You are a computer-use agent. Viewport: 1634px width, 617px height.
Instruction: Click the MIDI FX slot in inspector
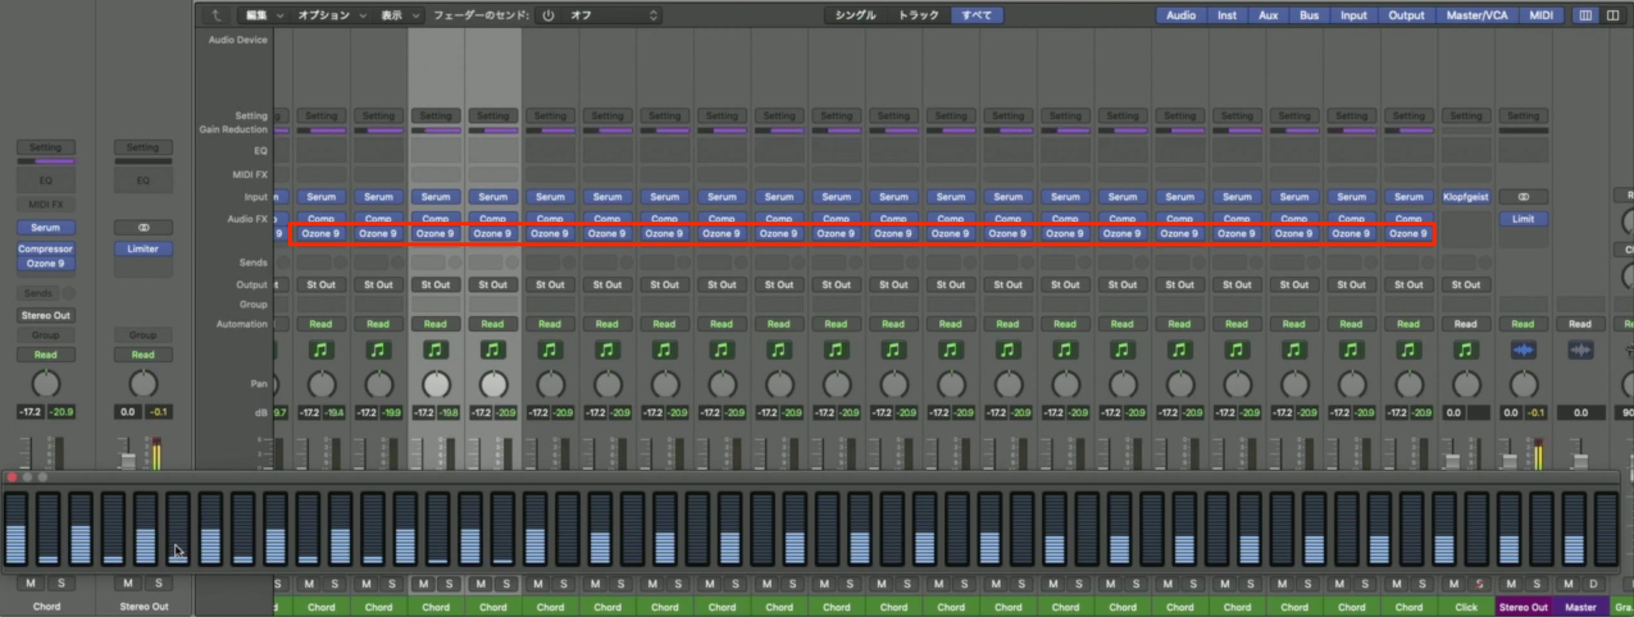pyautogui.click(x=45, y=205)
